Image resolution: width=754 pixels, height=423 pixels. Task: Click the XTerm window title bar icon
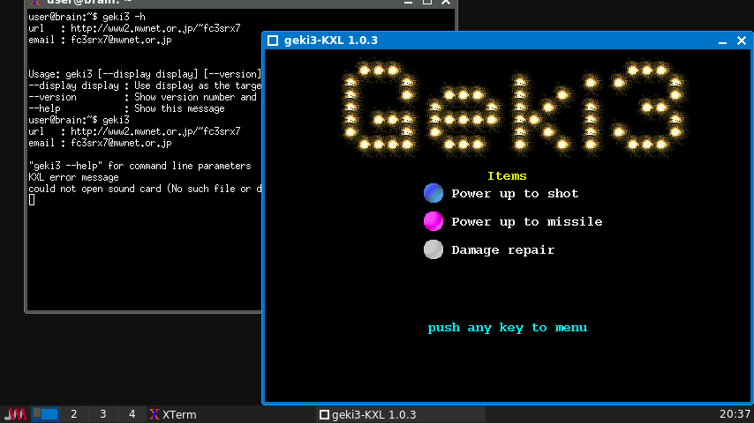click(34, 3)
